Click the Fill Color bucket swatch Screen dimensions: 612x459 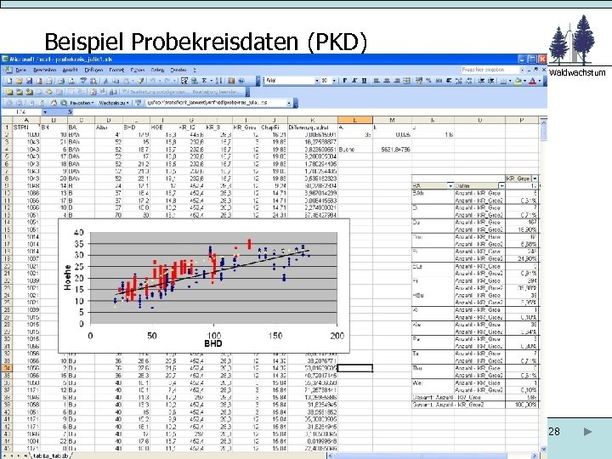coord(518,81)
